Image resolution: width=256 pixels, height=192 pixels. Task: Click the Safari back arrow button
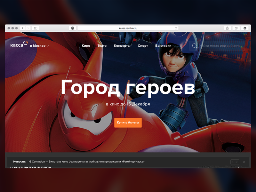[23, 28]
